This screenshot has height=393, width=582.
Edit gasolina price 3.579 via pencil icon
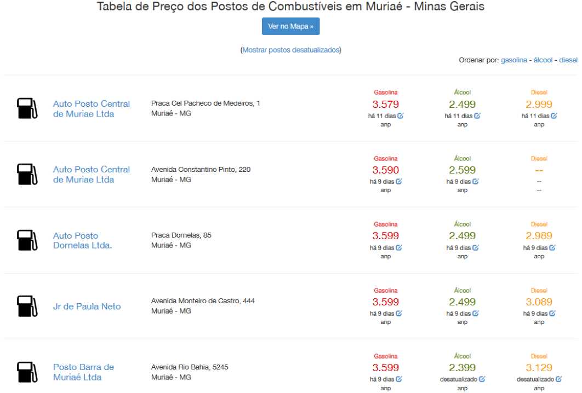pyautogui.click(x=401, y=115)
